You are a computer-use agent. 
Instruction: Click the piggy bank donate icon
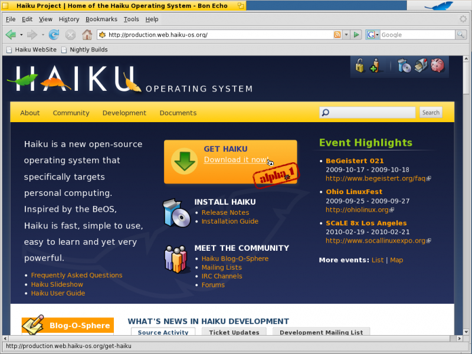437,65
